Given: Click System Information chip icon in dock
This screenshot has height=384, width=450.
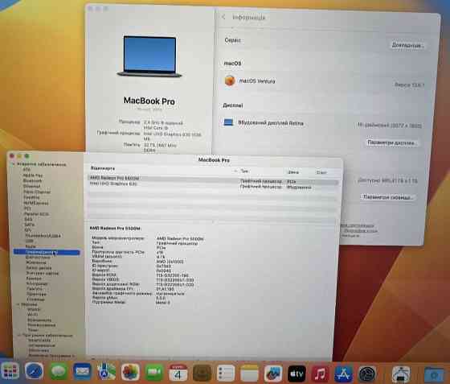Looking at the screenshot, I should pos(401,374).
